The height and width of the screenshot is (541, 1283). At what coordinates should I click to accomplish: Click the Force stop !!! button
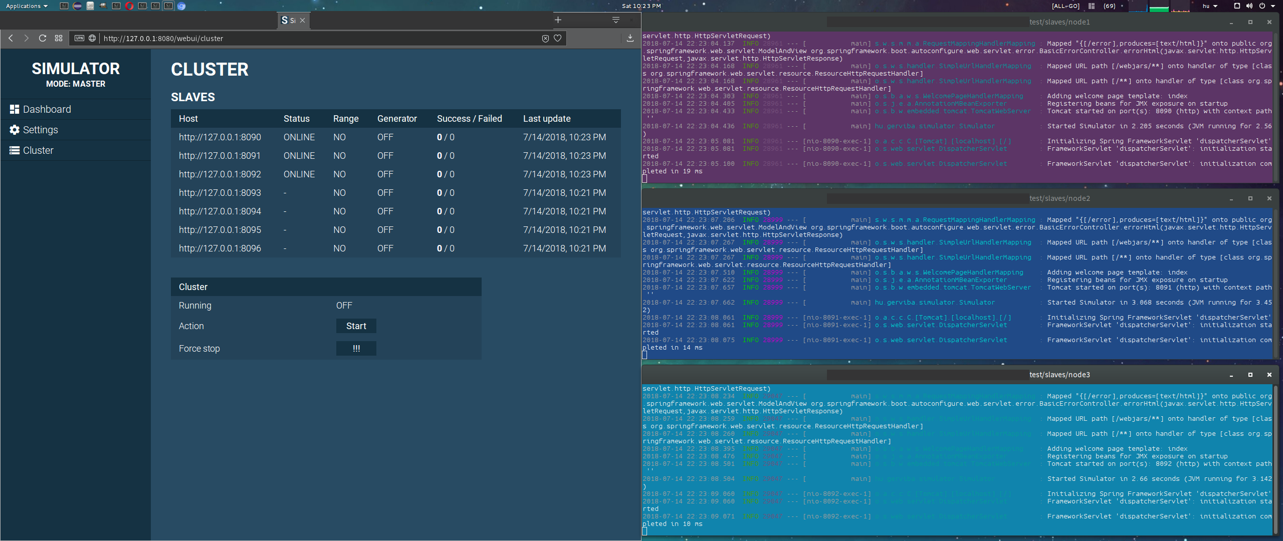click(x=356, y=349)
